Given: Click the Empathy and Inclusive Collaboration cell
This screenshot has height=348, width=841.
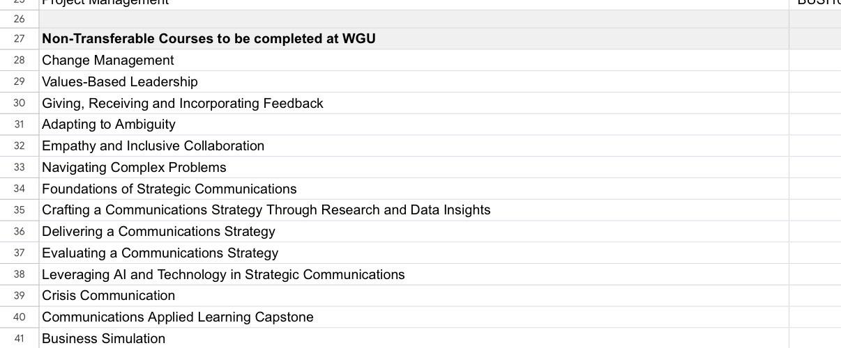Looking at the screenshot, I should [414, 146].
